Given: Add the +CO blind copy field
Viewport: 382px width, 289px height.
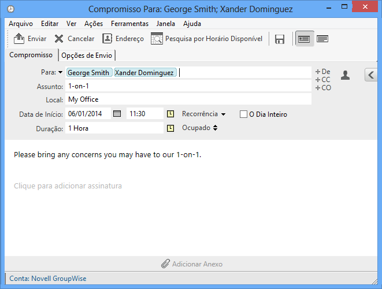Looking at the screenshot, I should point(323,88).
